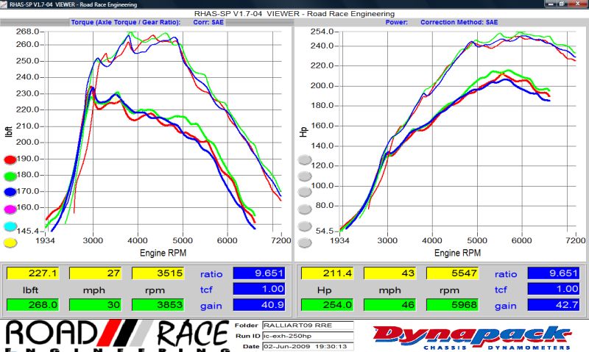Toggle the blue run indicator beside torque graph

point(11,193)
